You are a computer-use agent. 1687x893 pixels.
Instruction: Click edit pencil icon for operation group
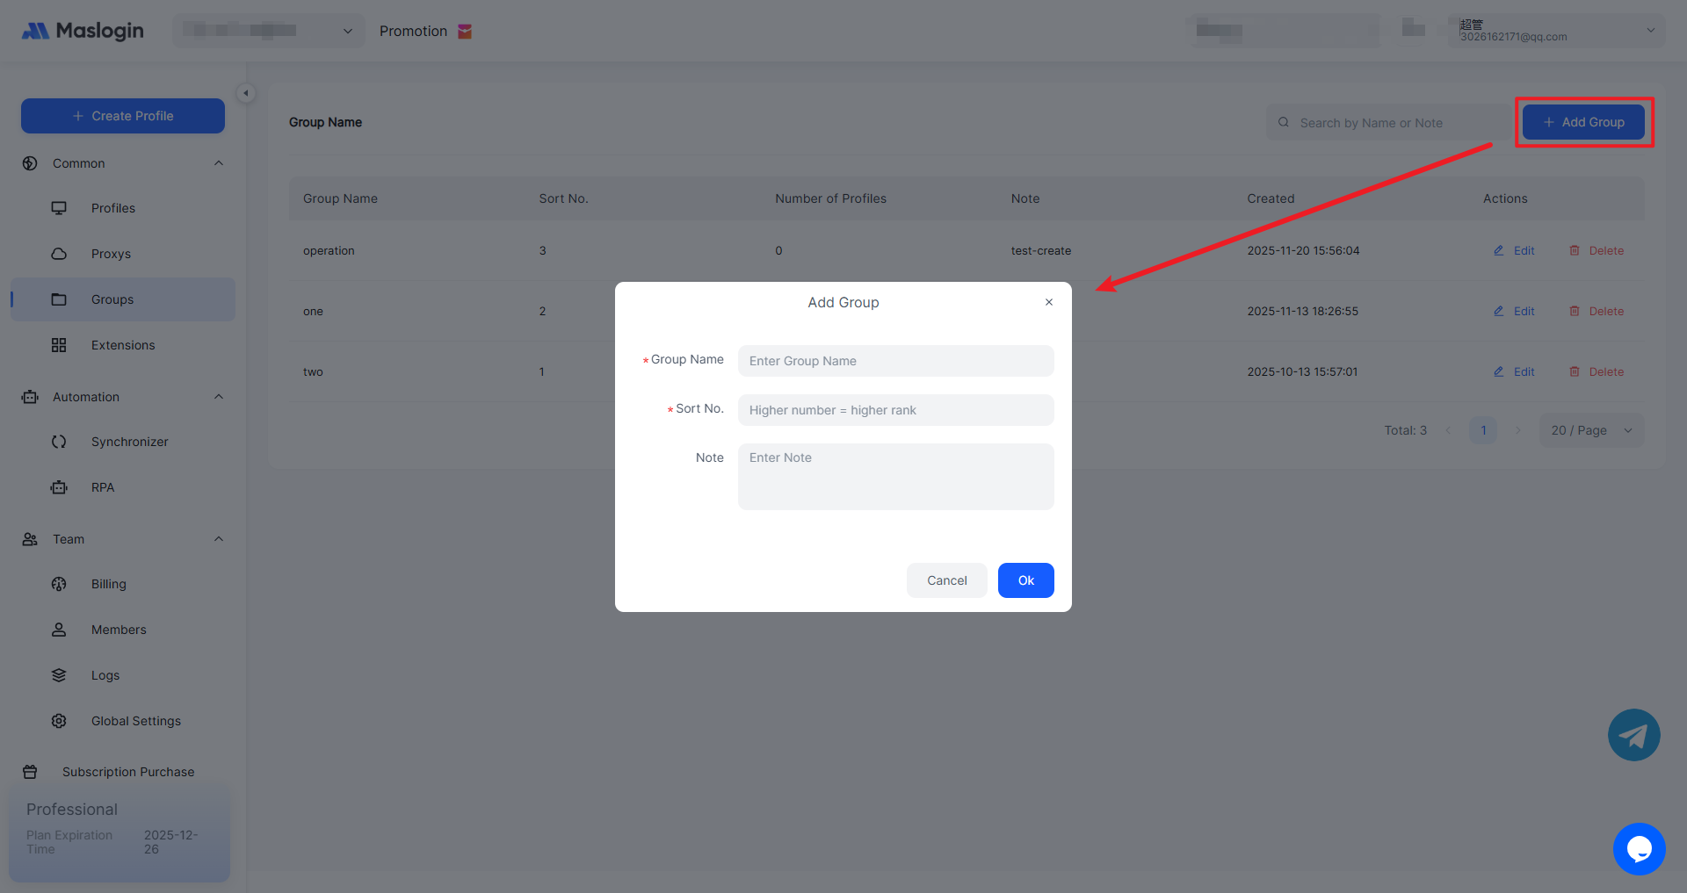point(1499,250)
